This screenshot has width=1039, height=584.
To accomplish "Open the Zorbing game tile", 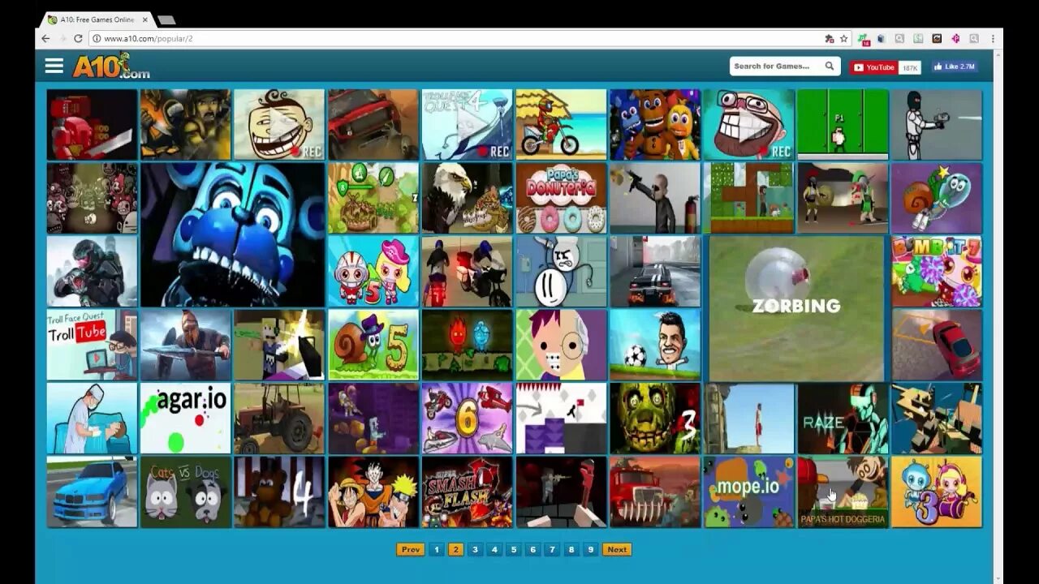I will 796,308.
